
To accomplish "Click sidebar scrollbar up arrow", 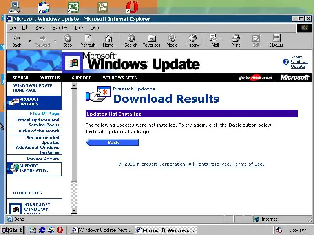I will [74, 85].
